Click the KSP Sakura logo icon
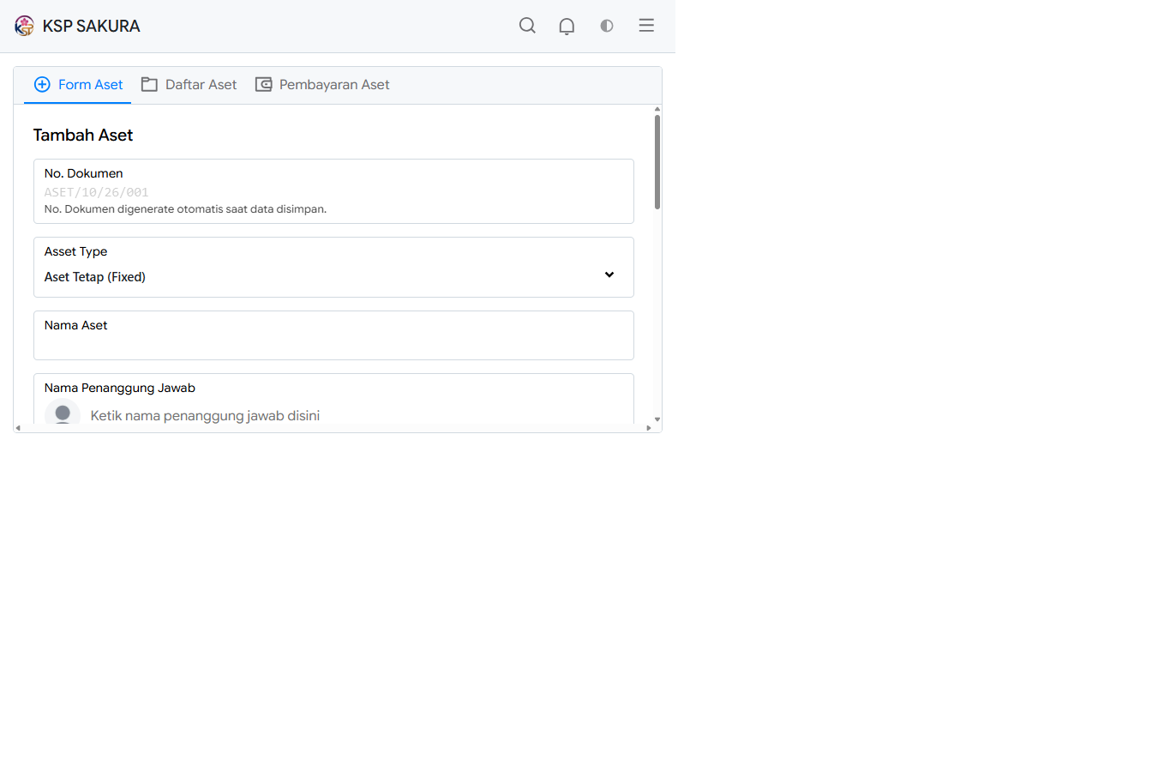1170x772 pixels. tap(24, 26)
